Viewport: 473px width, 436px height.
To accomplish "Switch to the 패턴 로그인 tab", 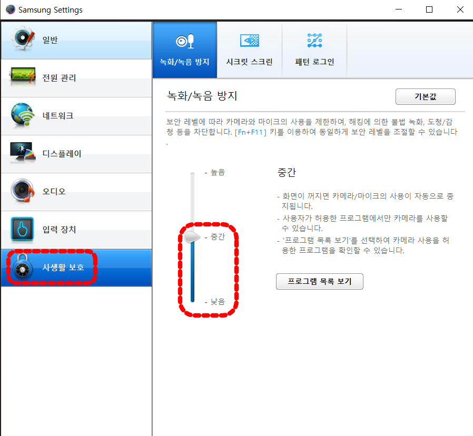I will [x=314, y=49].
